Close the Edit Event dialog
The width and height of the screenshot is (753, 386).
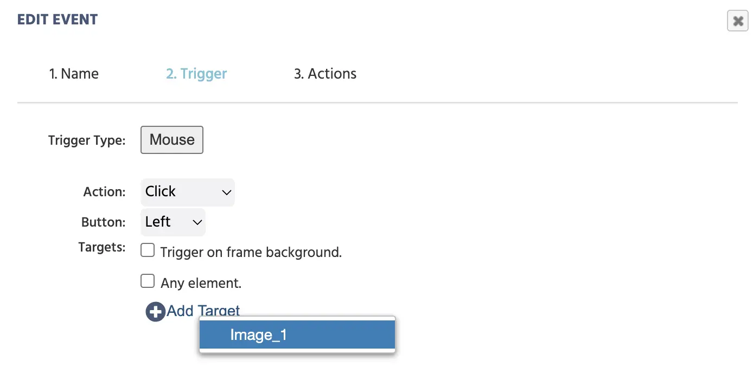point(737,21)
